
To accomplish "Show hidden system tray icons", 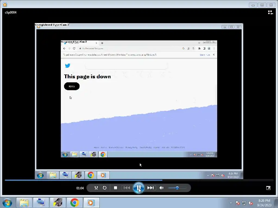I will click(x=231, y=203).
